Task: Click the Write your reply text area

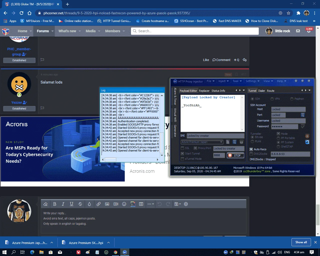Action: pos(143,221)
